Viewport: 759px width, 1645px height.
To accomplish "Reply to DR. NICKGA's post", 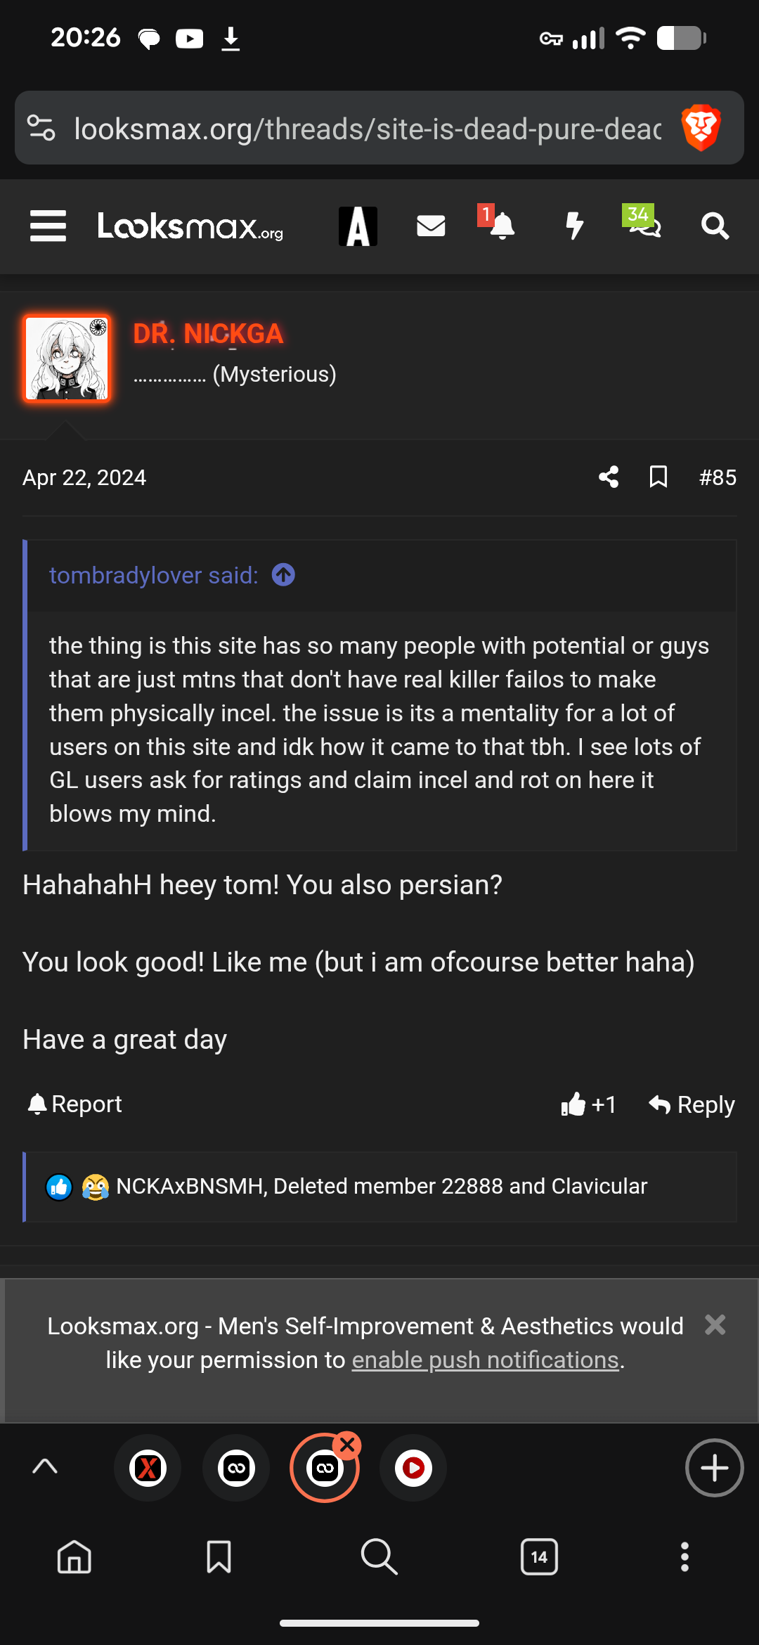I will click(x=692, y=1104).
